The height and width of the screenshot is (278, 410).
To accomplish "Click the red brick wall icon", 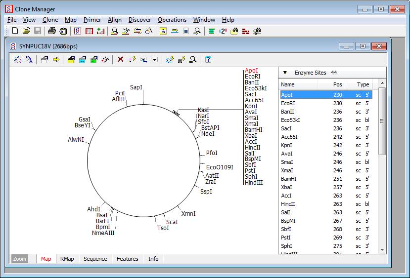I will click(245, 31).
